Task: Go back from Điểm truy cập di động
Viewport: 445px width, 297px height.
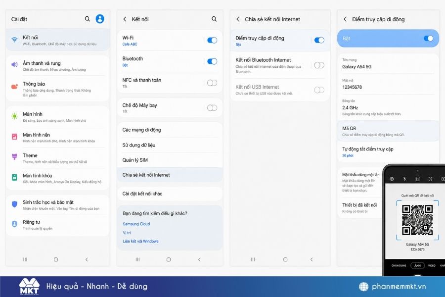Action: tap(345, 19)
